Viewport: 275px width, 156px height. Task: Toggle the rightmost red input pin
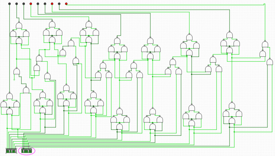(x=66, y=4)
